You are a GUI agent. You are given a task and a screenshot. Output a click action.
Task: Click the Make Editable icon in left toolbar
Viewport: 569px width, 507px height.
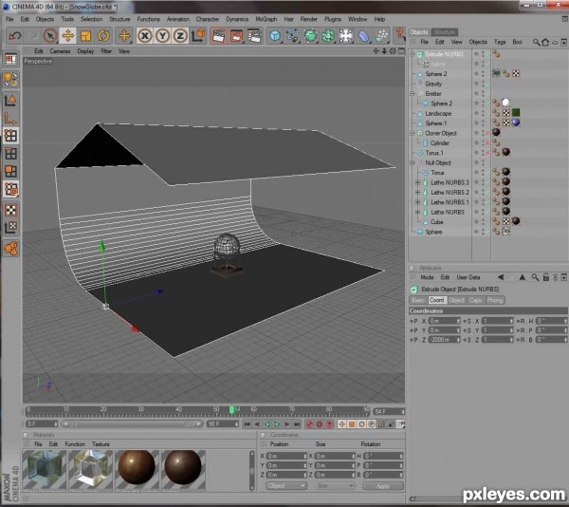(x=10, y=80)
